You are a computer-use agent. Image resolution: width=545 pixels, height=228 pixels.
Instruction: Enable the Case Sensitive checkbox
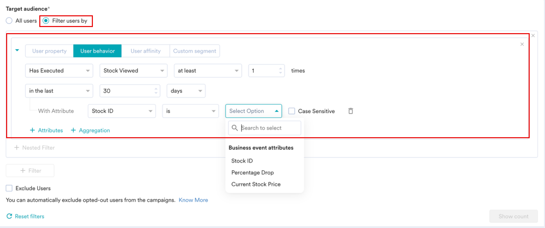(x=292, y=111)
